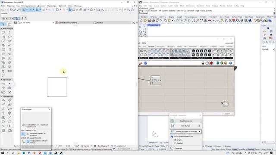Image resolution: width=276 pixels, height=155 pixels.
Task: Click the A text icon in Grasshopper Archicad ribbon
Action: (146, 55)
